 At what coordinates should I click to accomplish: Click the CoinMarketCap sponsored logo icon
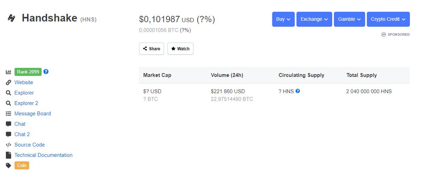point(384,34)
